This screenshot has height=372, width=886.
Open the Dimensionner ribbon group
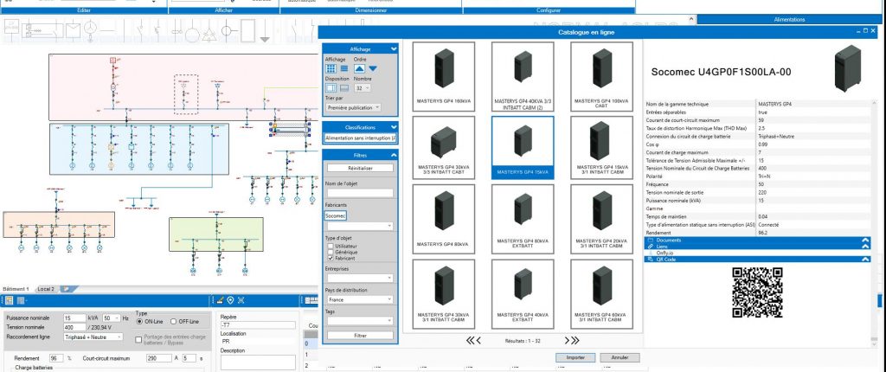pyautogui.click(x=371, y=10)
